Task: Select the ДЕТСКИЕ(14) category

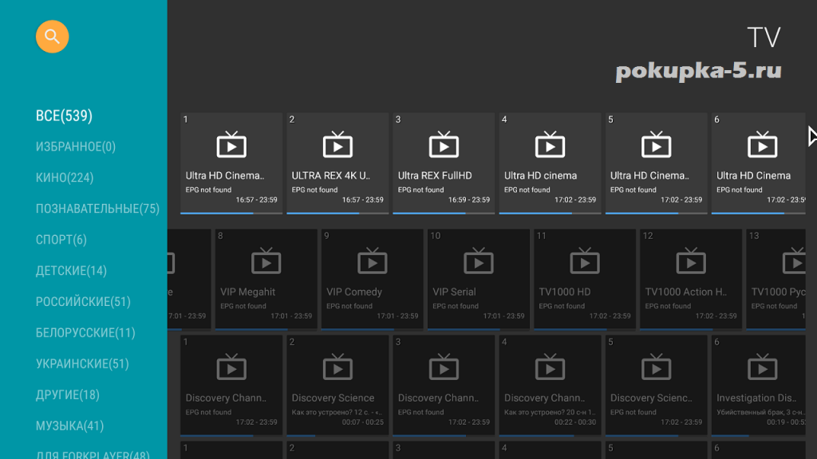Action: [x=71, y=271]
